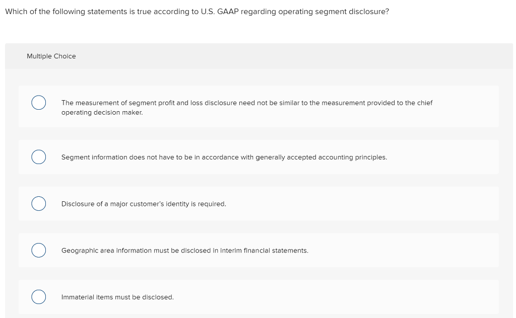Image resolution: width=516 pixels, height=318 pixels.
Task: Click the fourth answer choice card
Action: click(259, 250)
